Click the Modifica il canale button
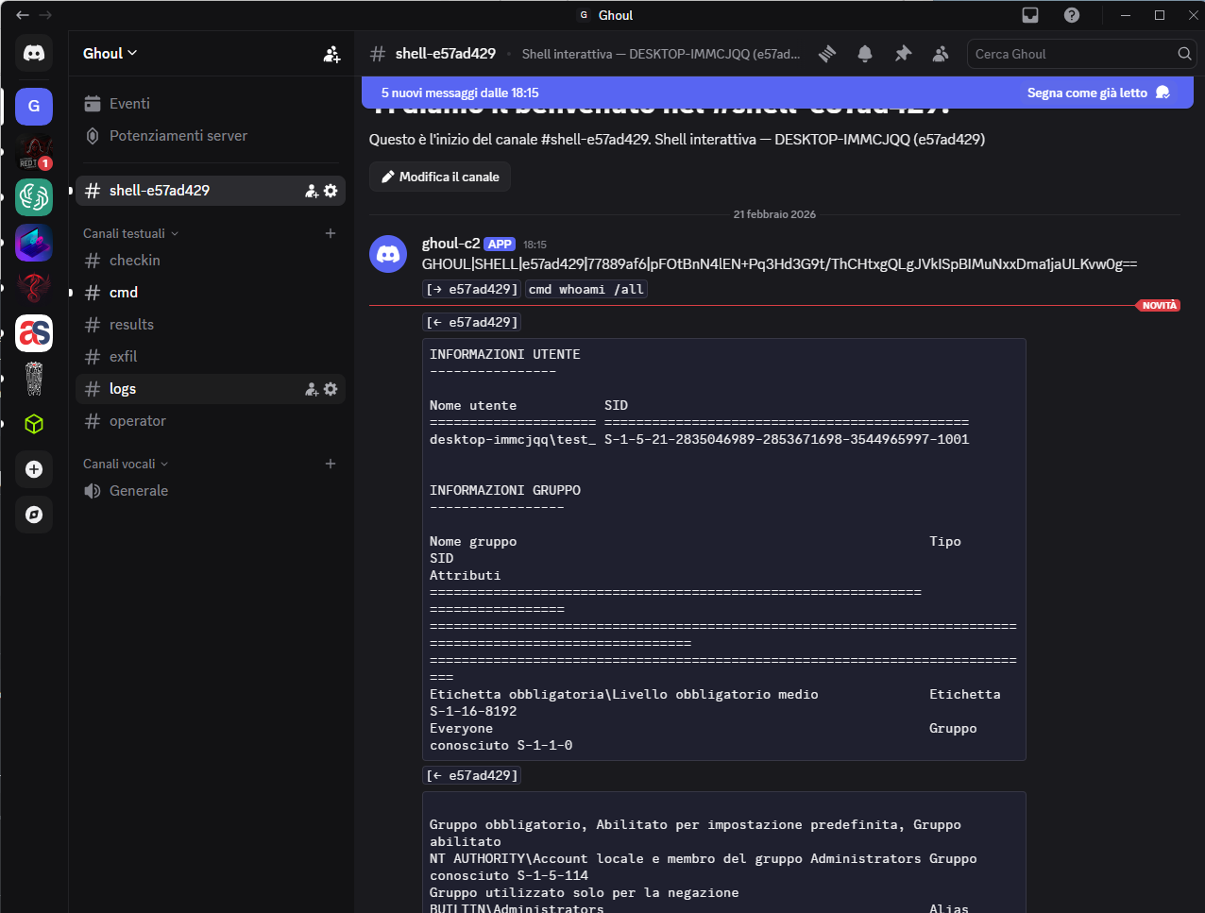Screen dimensions: 1205x913 click(x=439, y=177)
